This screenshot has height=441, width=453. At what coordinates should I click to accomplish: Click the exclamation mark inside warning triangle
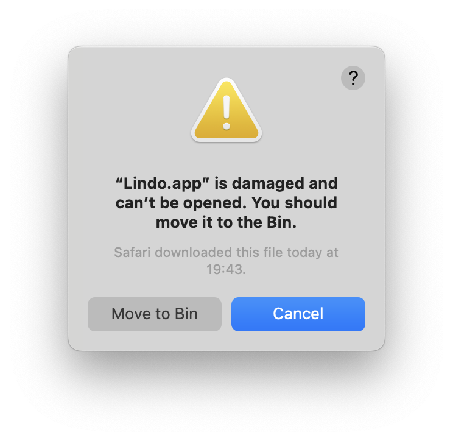[x=226, y=113]
